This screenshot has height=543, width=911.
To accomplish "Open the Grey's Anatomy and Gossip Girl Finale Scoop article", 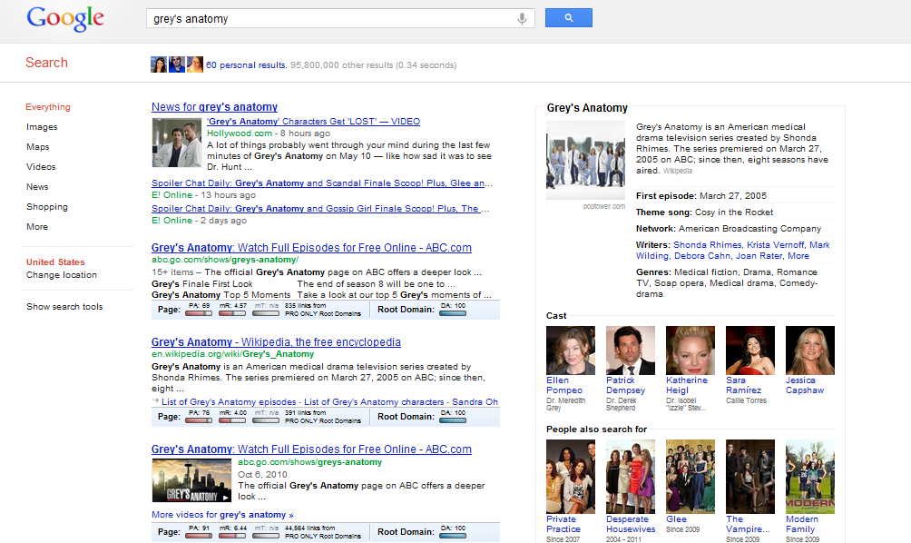I will pos(320,209).
